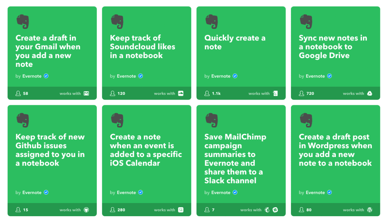This screenshot has height=220, width=386.
Task: Click the verified badge on the Github issues card
Action: pyautogui.click(x=46, y=192)
